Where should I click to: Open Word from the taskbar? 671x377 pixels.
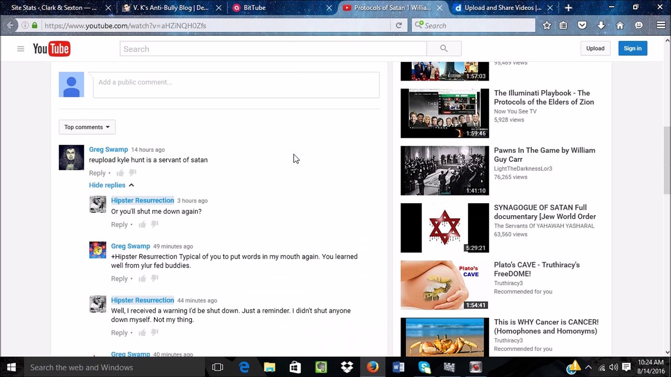pyautogui.click(x=398, y=367)
